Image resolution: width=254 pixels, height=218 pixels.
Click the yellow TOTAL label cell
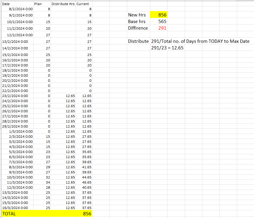pos(17,214)
